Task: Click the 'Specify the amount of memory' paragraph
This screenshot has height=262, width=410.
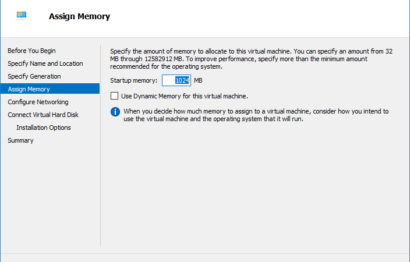Action: [x=251, y=59]
